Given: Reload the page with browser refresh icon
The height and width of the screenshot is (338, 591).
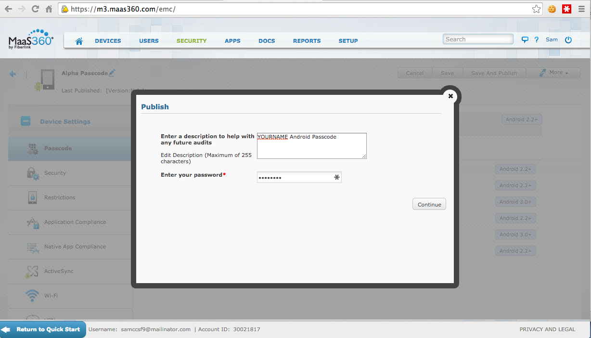Looking at the screenshot, I should click(x=35, y=9).
